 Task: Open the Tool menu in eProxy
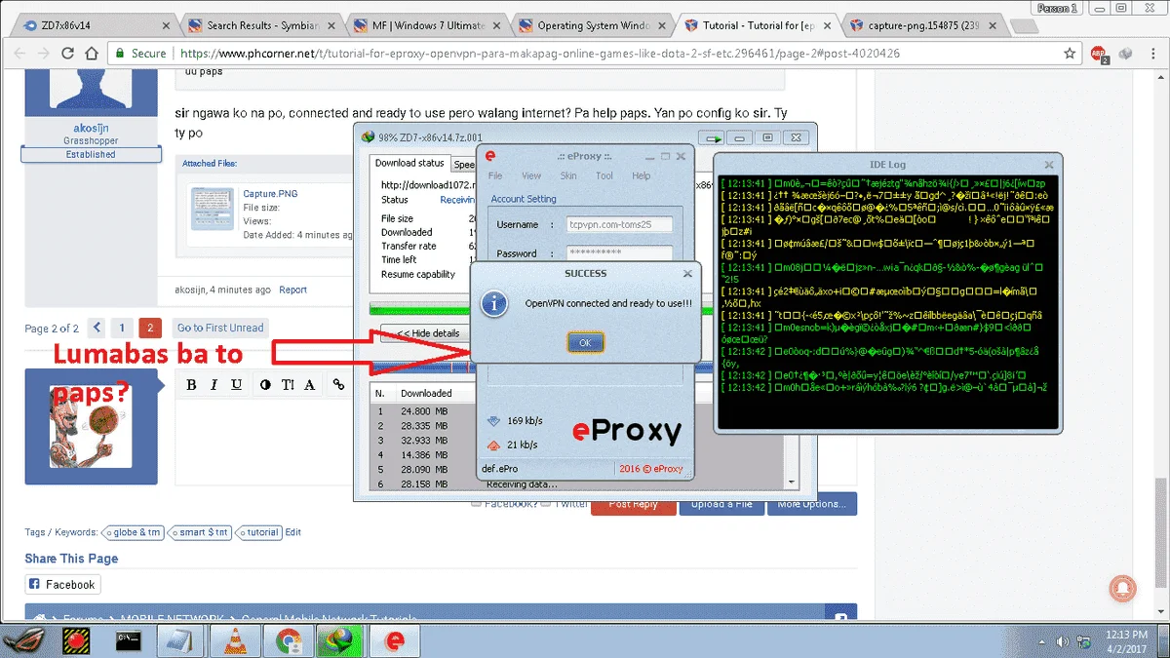[604, 176]
